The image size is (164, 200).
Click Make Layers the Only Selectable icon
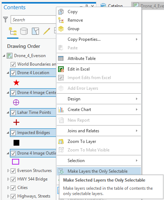coord(61,171)
